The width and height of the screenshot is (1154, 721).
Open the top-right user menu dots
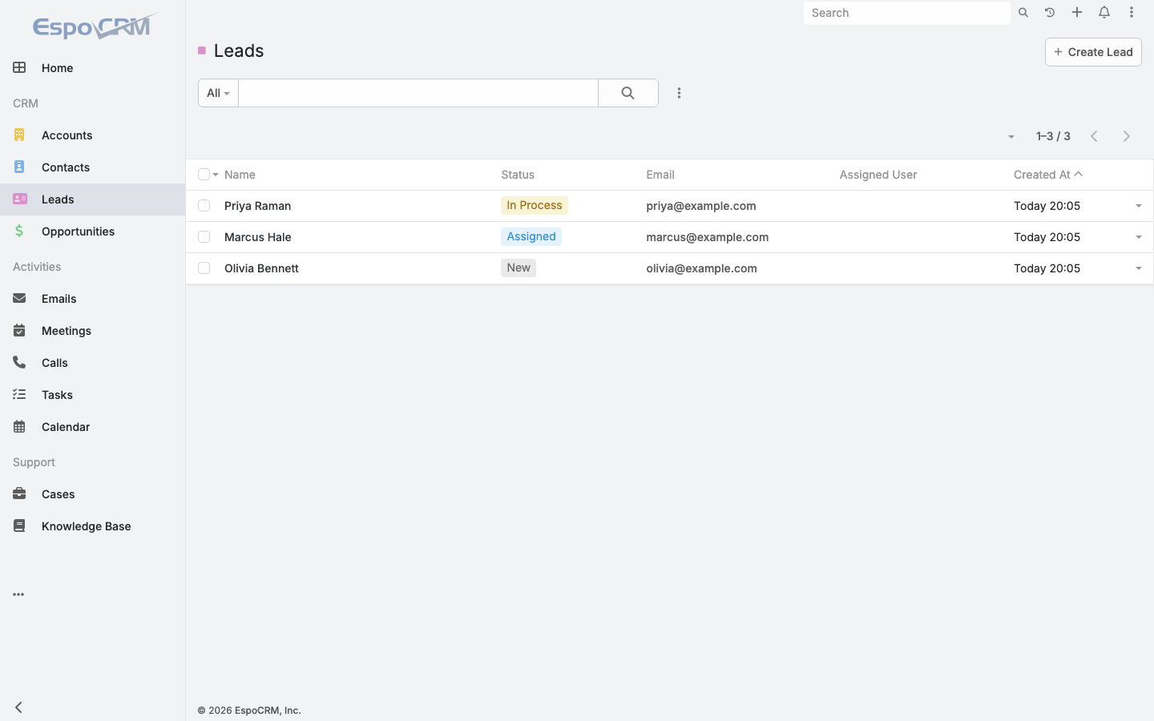coord(1132,13)
